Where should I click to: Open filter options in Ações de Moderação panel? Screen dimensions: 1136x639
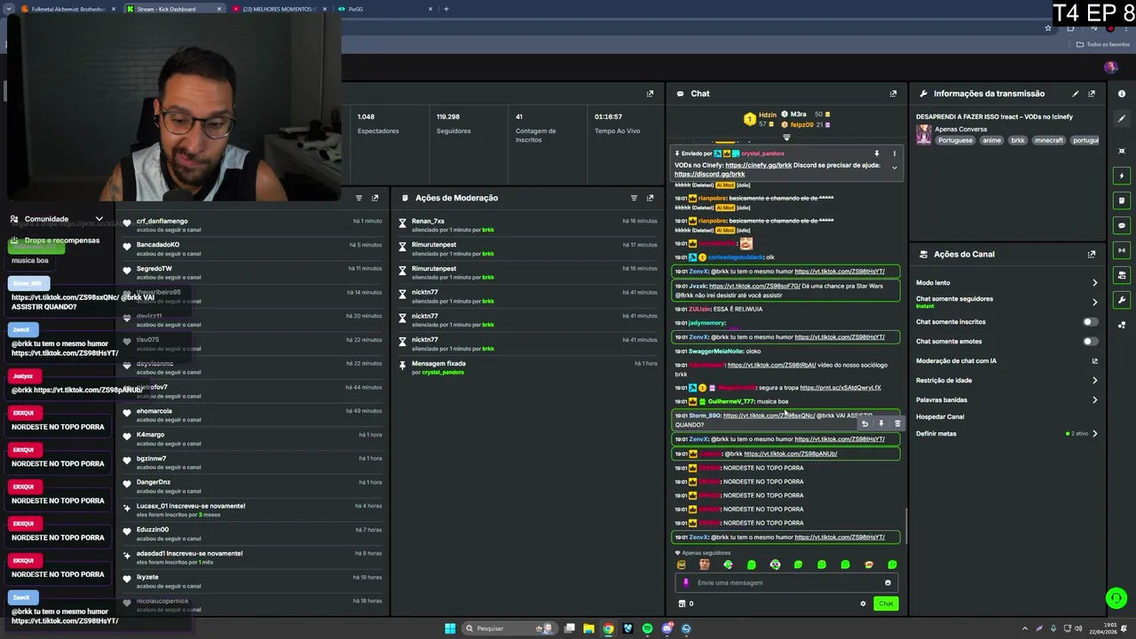tap(634, 198)
